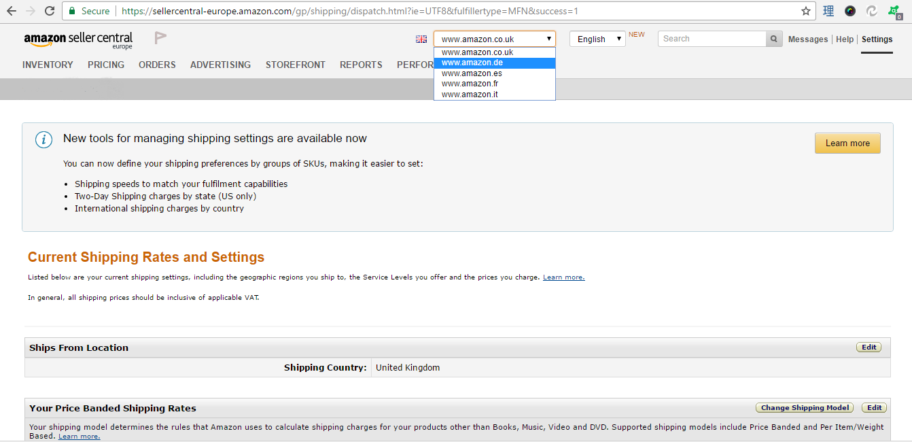The image size is (912, 442).
Task: Click the green browser extension icon
Action: 894,11
